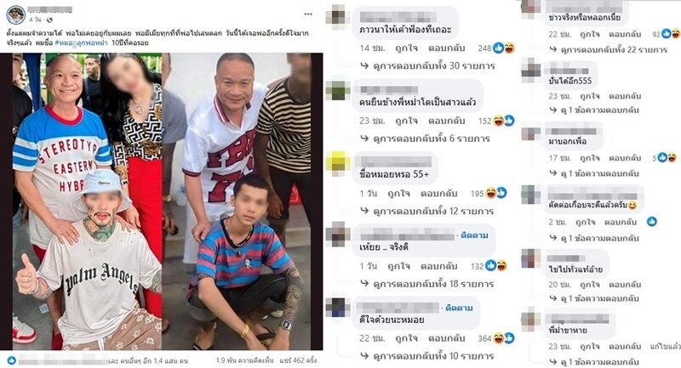
Task: Click the hashtag link in the post text
Action: [83, 42]
